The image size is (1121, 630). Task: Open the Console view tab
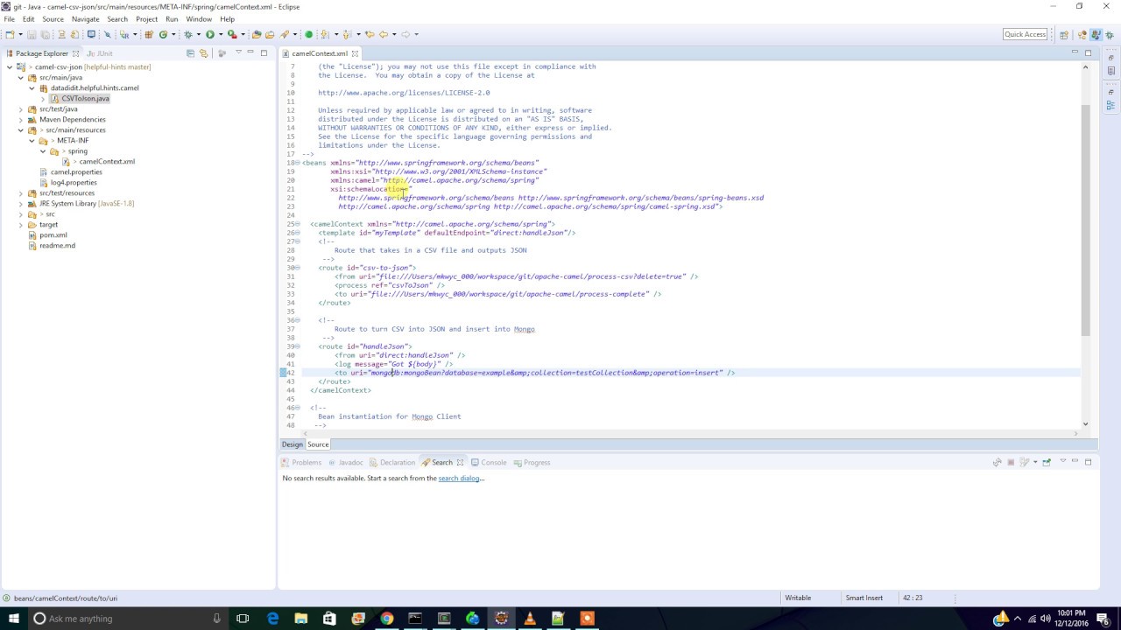point(489,463)
